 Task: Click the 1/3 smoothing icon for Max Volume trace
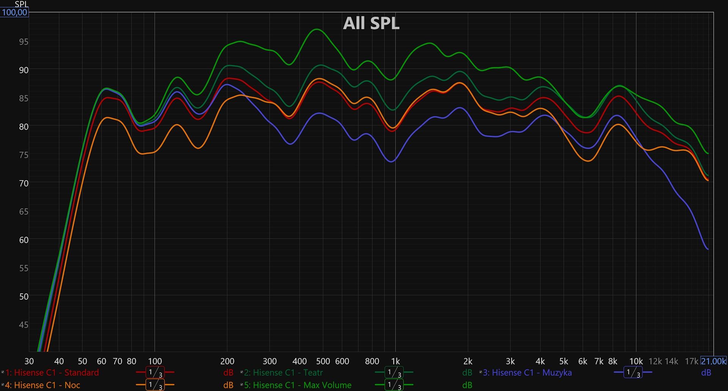point(394,385)
